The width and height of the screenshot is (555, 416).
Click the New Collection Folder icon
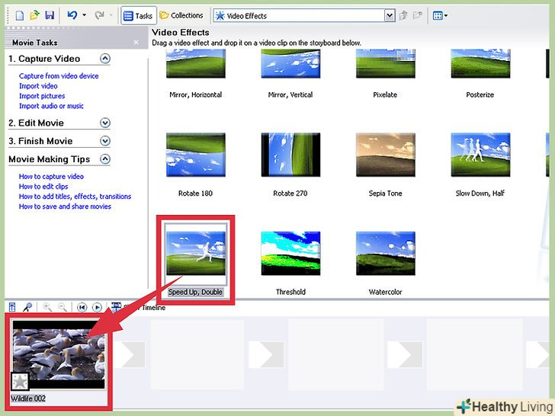pyautogui.click(x=418, y=15)
